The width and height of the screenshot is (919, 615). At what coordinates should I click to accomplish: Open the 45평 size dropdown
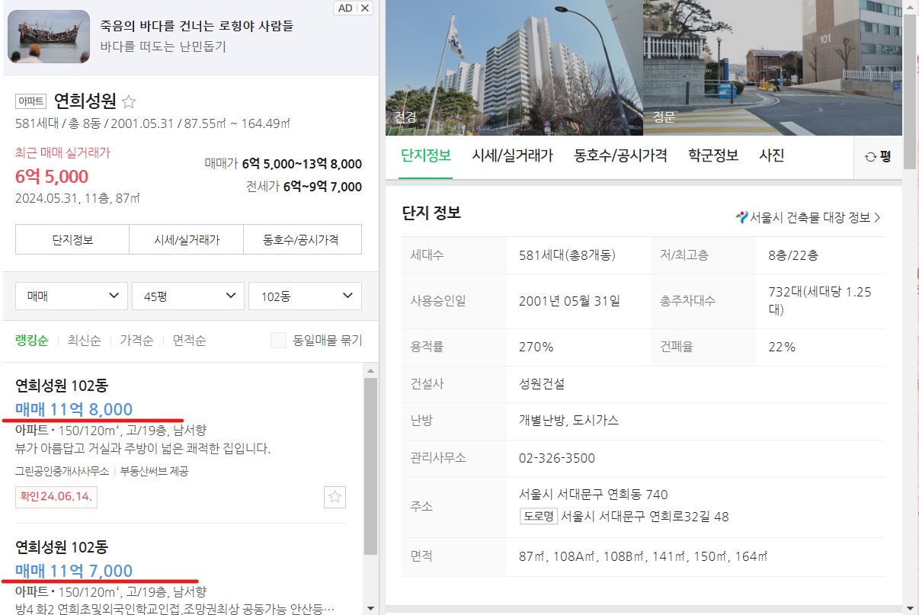click(188, 296)
